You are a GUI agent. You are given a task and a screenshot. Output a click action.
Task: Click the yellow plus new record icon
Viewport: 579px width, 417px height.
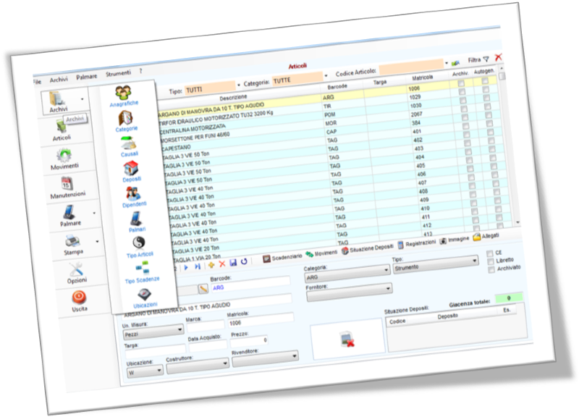point(211,265)
